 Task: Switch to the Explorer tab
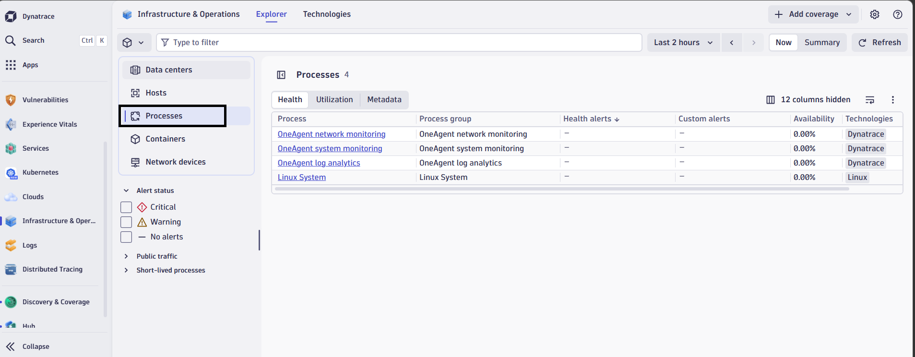pyautogui.click(x=271, y=14)
